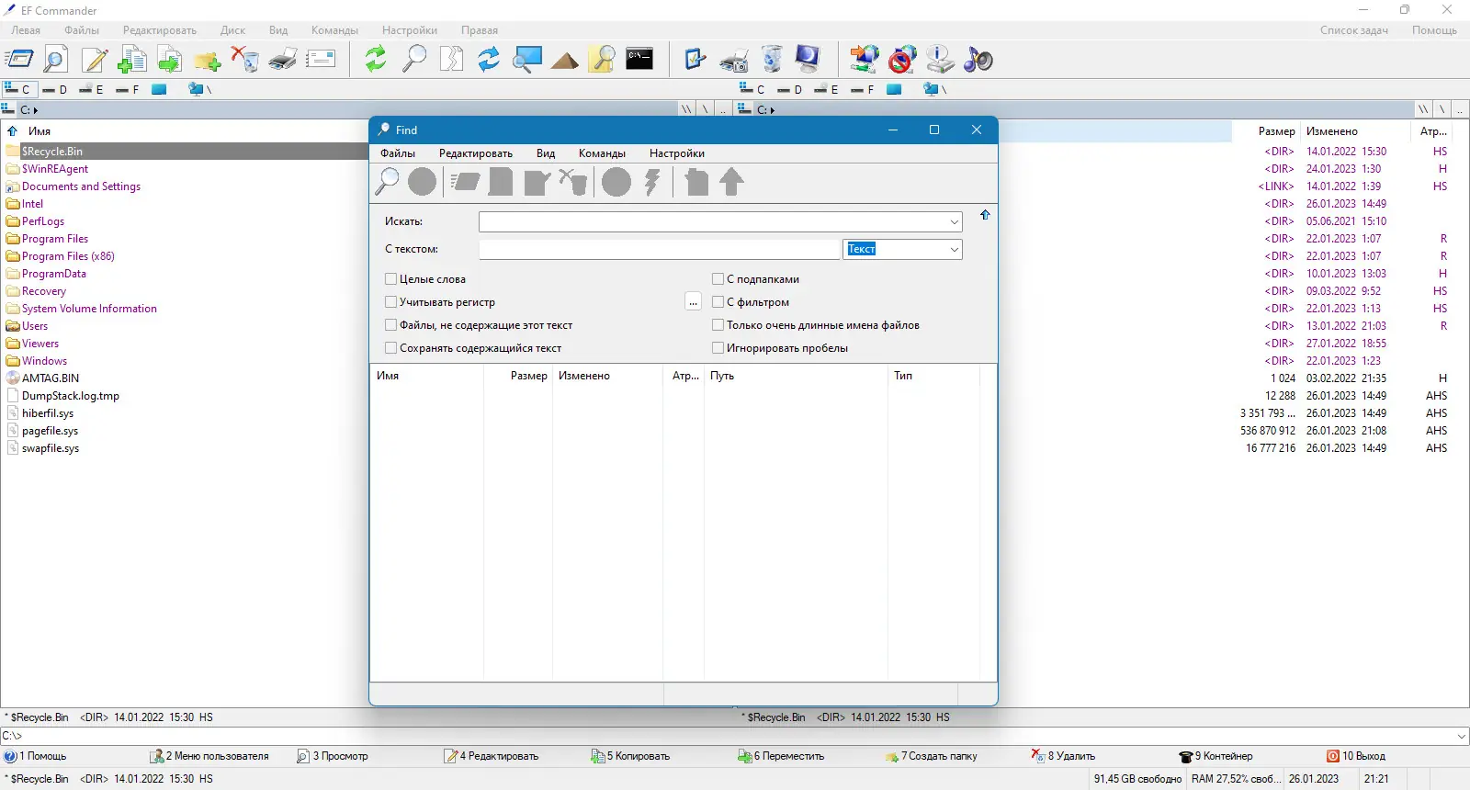Click the document-with-magnifier view icon in main toolbar
The width and height of the screenshot is (1470, 790).
pyautogui.click(x=56, y=60)
